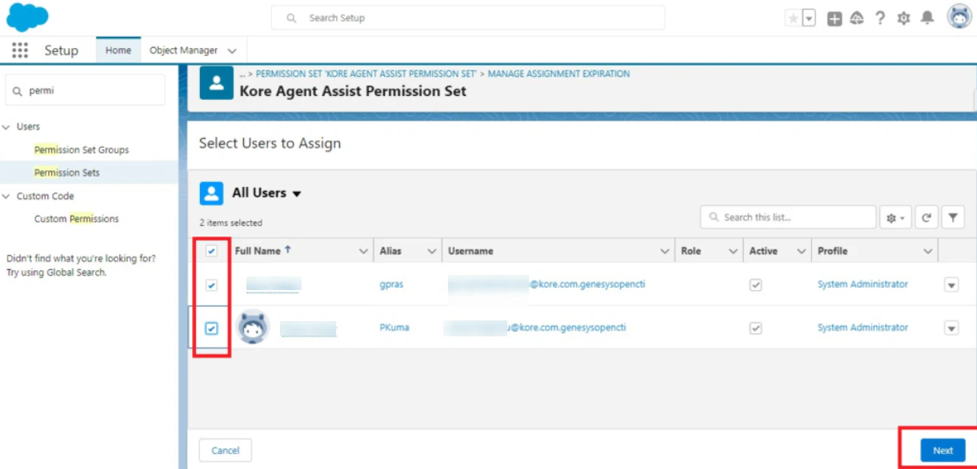Uncheck the select-all checkbox in the header
The width and height of the screenshot is (977, 469).
(x=212, y=250)
